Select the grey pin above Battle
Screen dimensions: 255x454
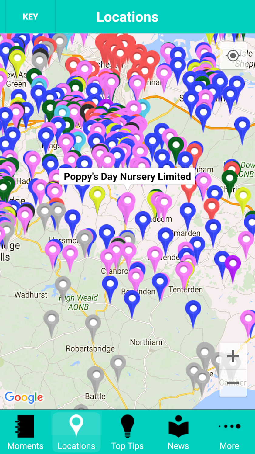click(96, 378)
